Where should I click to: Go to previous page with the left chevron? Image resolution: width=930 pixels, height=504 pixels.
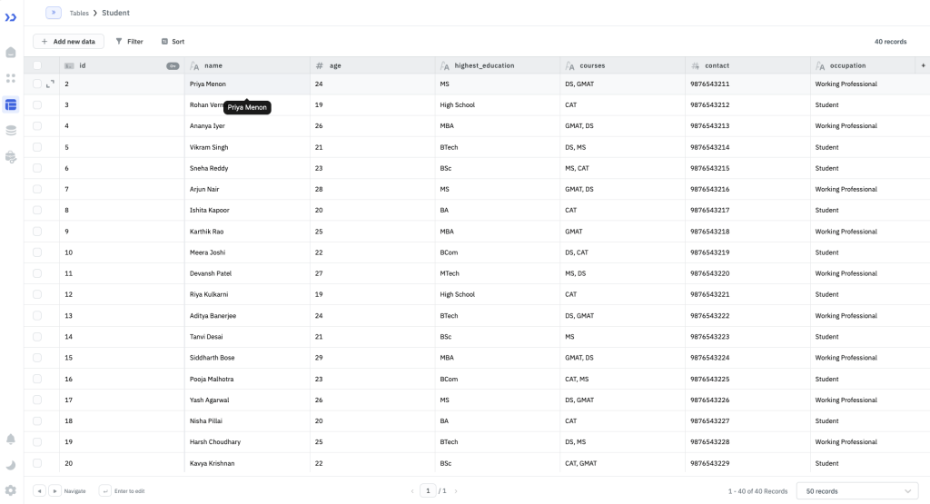(413, 491)
